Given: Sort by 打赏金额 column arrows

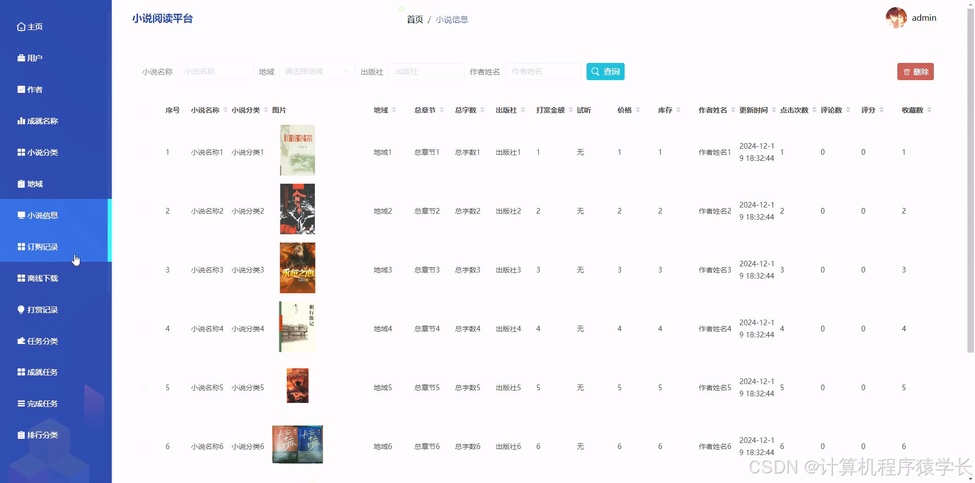Looking at the screenshot, I should click(571, 110).
